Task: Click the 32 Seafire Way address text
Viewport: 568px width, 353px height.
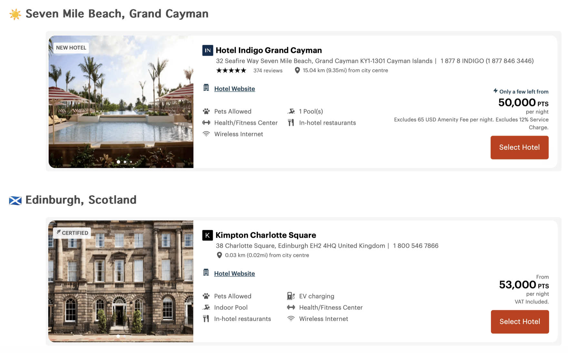Action: click(324, 61)
